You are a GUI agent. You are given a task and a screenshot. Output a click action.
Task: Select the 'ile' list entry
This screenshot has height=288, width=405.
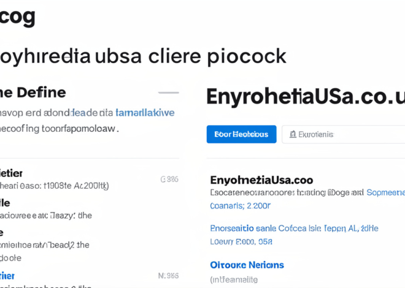[5, 203]
